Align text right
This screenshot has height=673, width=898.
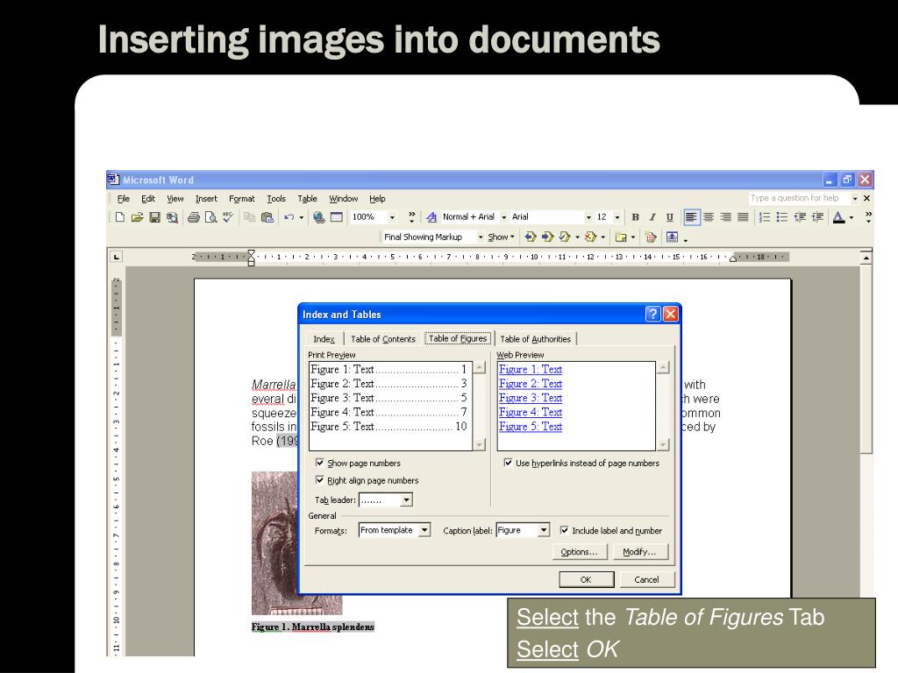click(x=725, y=217)
